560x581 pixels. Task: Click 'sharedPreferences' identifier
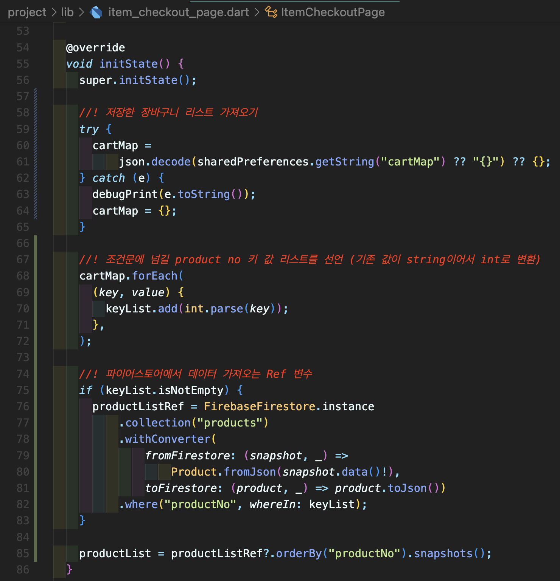click(253, 162)
